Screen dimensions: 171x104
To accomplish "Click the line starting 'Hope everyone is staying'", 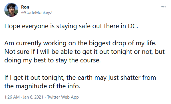I will (x=71, y=26).
